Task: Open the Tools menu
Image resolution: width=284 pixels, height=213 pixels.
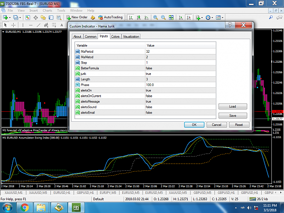Action: tap(61, 10)
